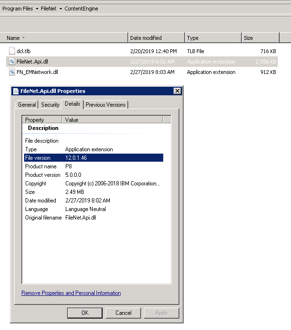Click the 2.49 MB size value
Image resolution: width=291 pixels, height=330 pixels.
(75, 192)
